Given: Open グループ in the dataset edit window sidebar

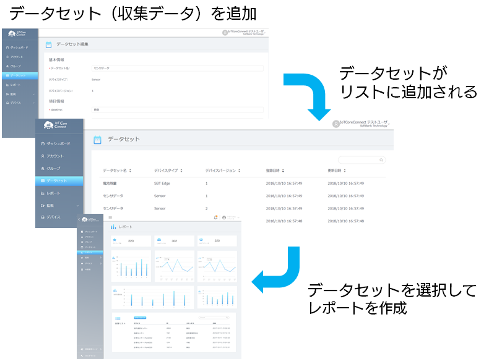Looking at the screenshot, I should click(14, 66).
